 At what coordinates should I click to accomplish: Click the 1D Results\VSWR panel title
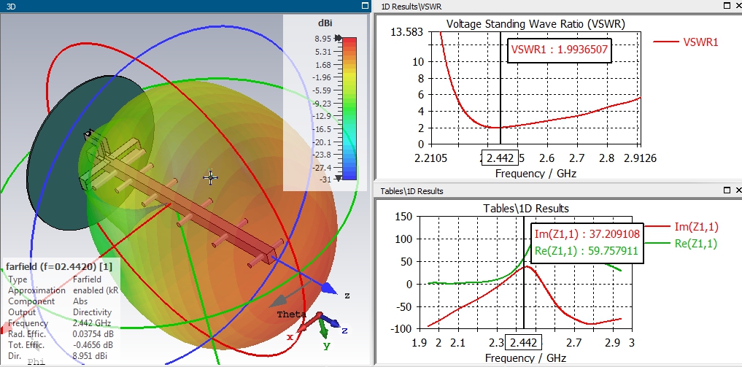point(411,6)
